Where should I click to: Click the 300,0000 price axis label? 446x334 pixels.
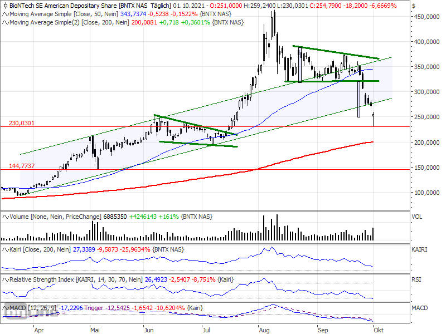(426, 92)
